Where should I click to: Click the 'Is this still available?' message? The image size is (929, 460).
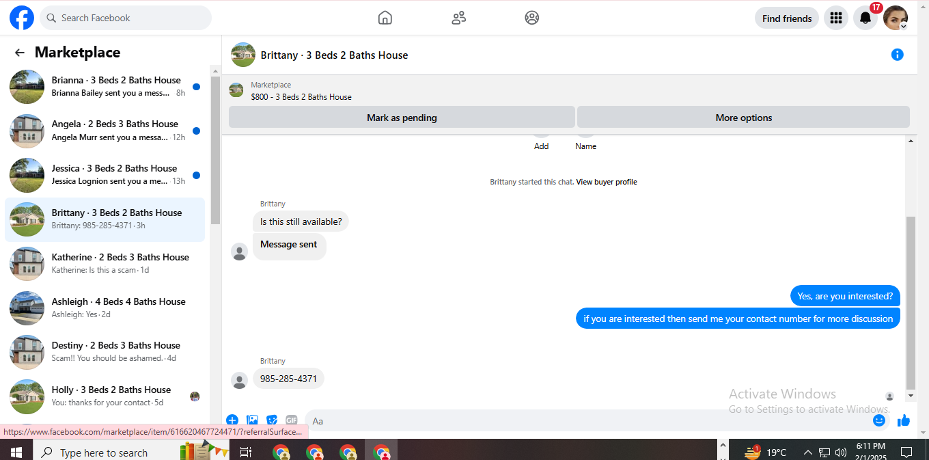tap(301, 221)
